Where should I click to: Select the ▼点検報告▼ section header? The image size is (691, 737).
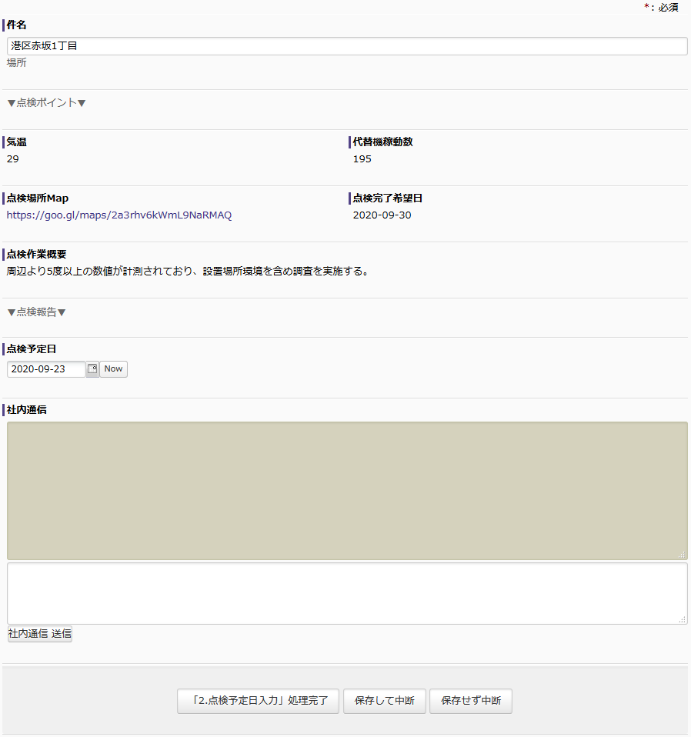coord(36,312)
